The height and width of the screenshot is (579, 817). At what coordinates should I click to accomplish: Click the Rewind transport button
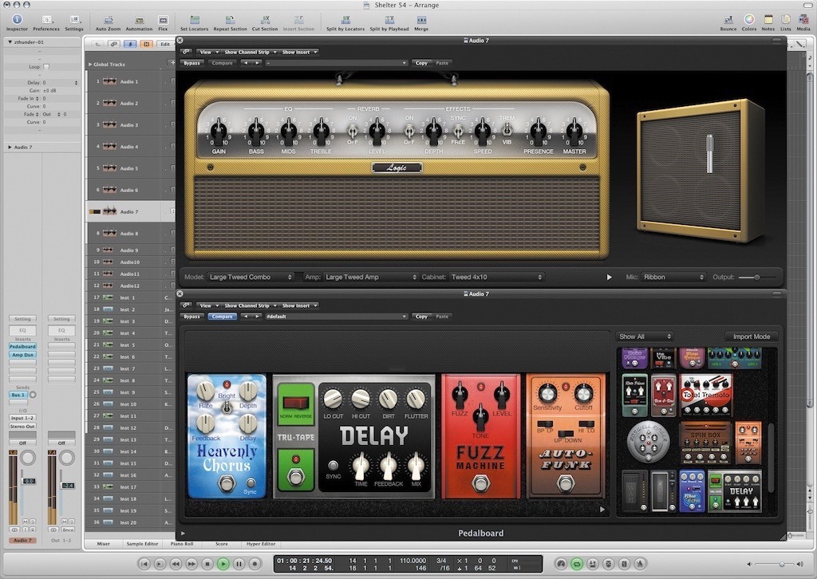coord(176,563)
